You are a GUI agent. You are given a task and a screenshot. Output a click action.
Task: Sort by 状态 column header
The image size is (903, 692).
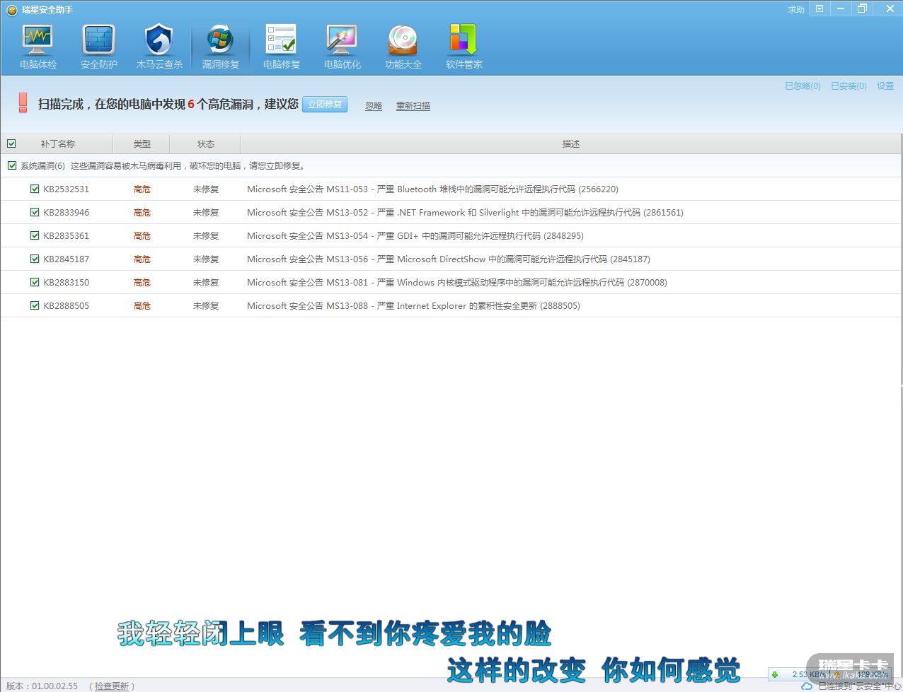coord(206,143)
